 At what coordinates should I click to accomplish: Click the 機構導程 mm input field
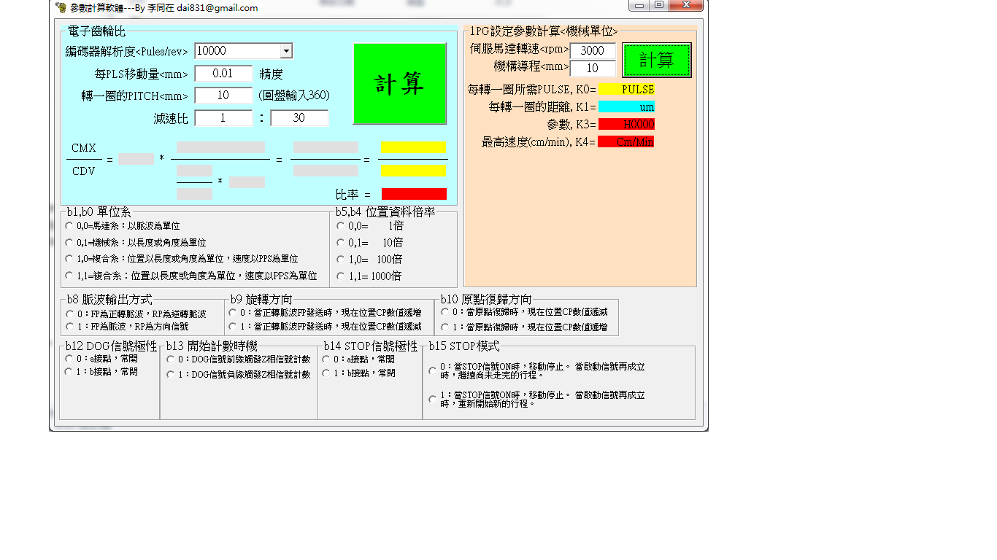click(592, 69)
